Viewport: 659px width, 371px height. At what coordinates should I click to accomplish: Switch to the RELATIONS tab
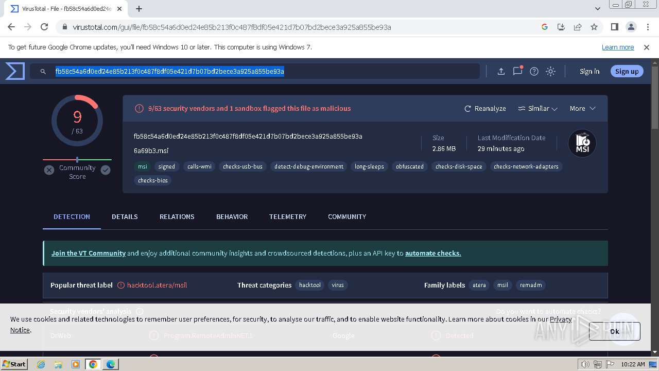177,216
